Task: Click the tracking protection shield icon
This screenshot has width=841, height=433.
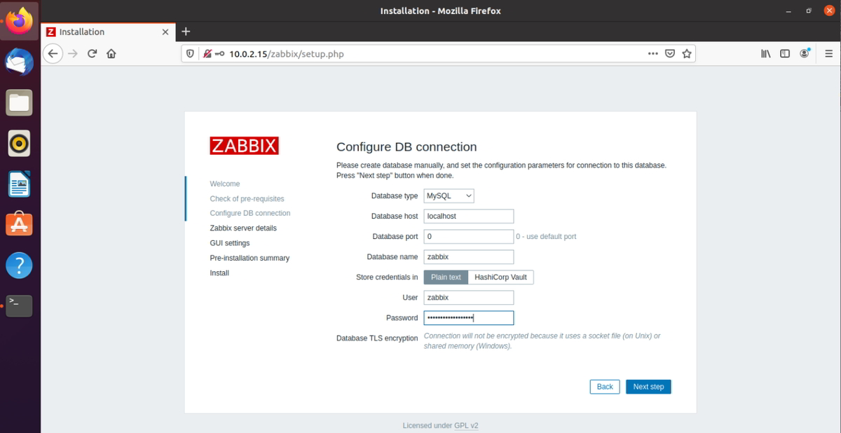Action: tap(189, 53)
